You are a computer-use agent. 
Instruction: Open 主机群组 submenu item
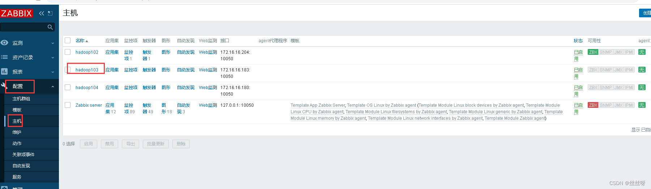click(21, 99)
